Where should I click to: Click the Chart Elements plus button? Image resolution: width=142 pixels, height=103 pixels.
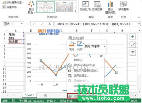[133, 36]
